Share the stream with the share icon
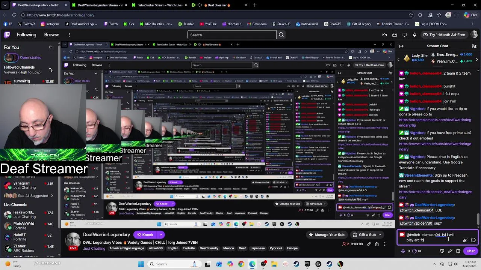This screenshot has width=481, height=270. pyautogui.click(x=377, y=244)
